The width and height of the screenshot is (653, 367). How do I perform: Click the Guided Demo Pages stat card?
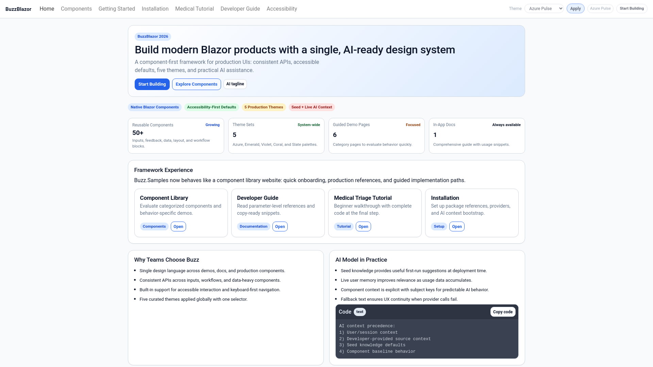point(376,136)
